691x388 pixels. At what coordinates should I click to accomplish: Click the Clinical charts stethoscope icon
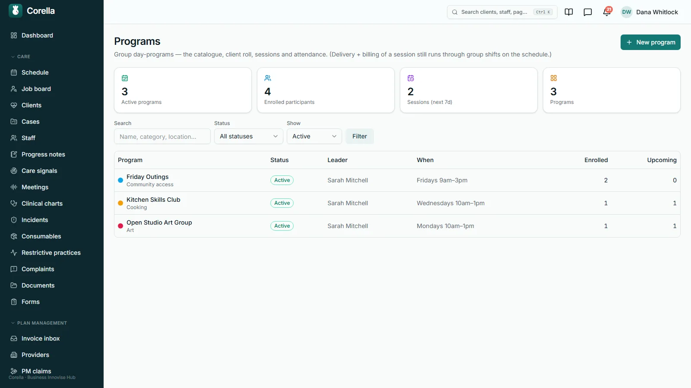(14, 203)
